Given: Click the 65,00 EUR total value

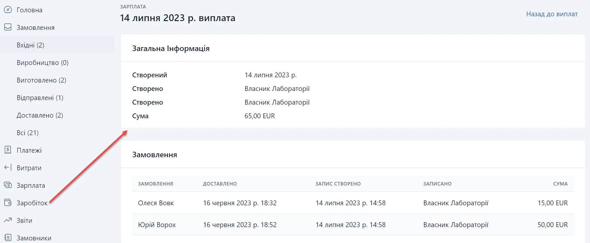Looking at the screenshot, I should 260,116.
